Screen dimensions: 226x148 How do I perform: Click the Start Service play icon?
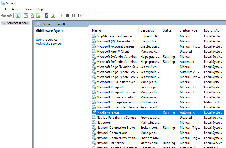61,15
